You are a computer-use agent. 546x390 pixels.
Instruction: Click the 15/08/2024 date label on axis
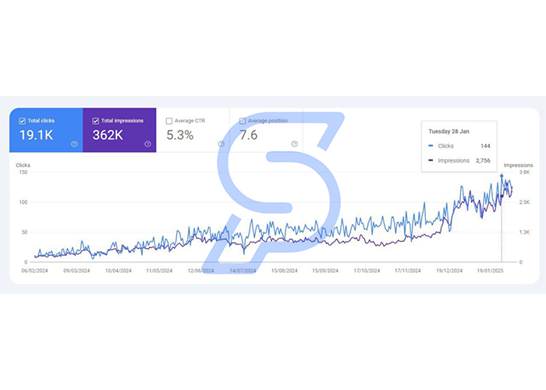coord(285,271)
